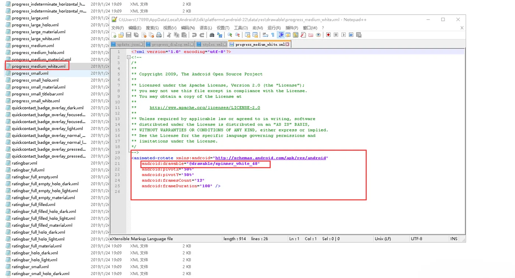Toggle synchronized vertical scrolling icon
This screenshot has width=515, height=278.
pos(248,35)
